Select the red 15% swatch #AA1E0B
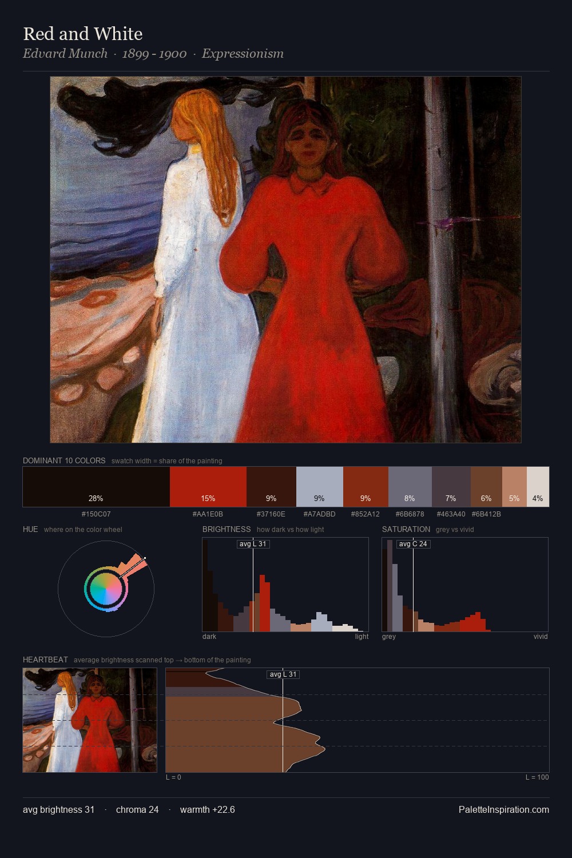The width and height of the screenshot is (572, 858). pos(208,487)
